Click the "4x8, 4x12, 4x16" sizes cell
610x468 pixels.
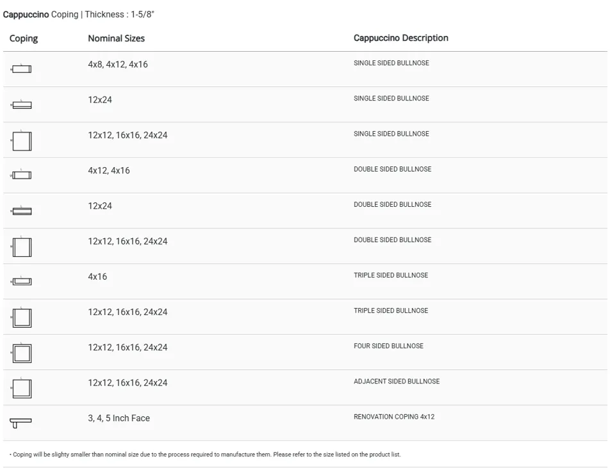point(118,65)
